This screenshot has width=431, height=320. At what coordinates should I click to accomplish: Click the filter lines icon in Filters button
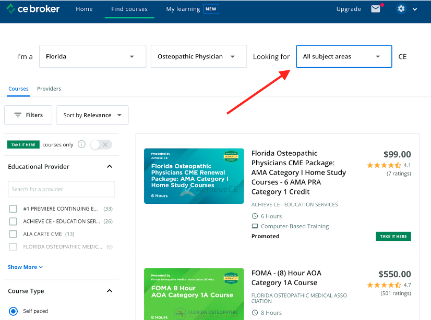point(18,115)
